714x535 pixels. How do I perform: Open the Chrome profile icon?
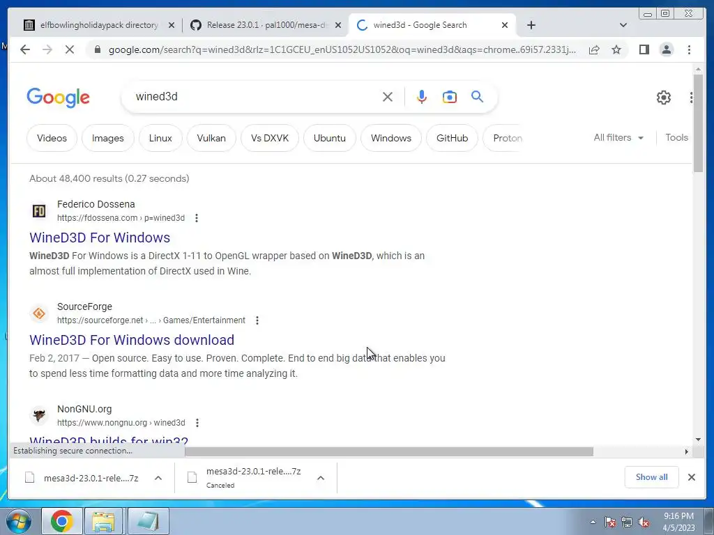click(666, 49)
